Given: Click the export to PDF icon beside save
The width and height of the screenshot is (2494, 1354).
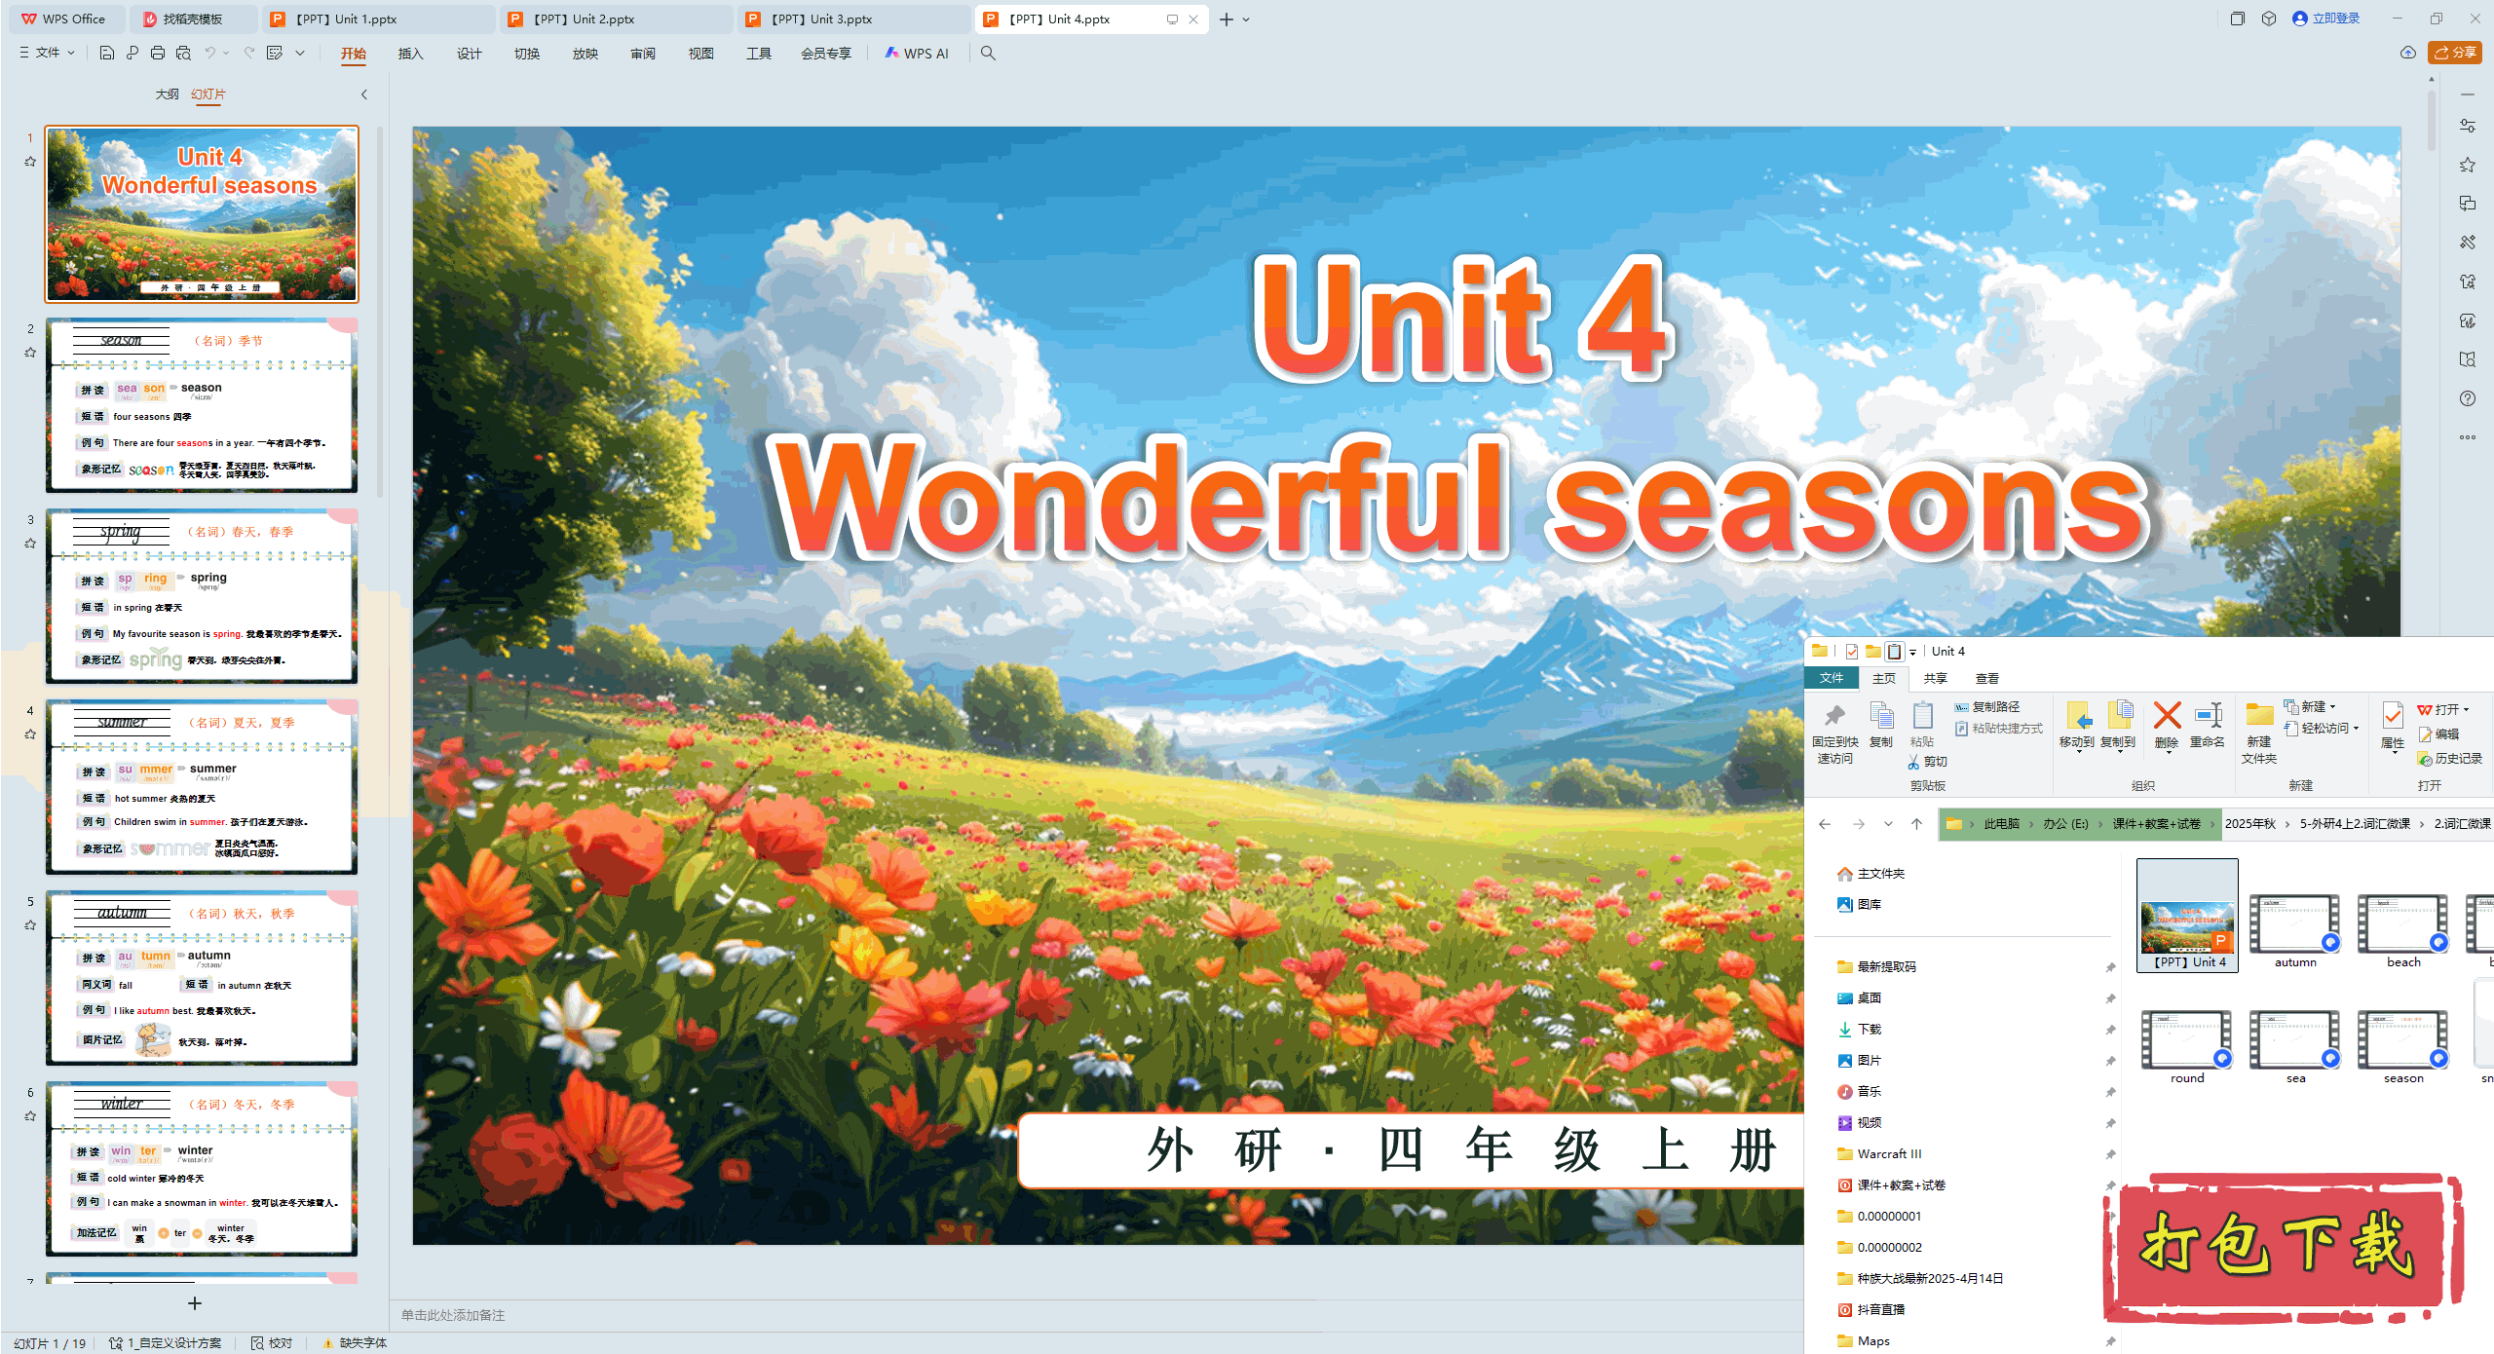Looking at the screenshot, I should pos(132,54).
